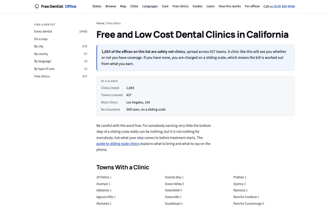Select the Free clinics breadcrumb
Image resolution: width=329 pixels, height=206 pixels.
pos(114,23)
